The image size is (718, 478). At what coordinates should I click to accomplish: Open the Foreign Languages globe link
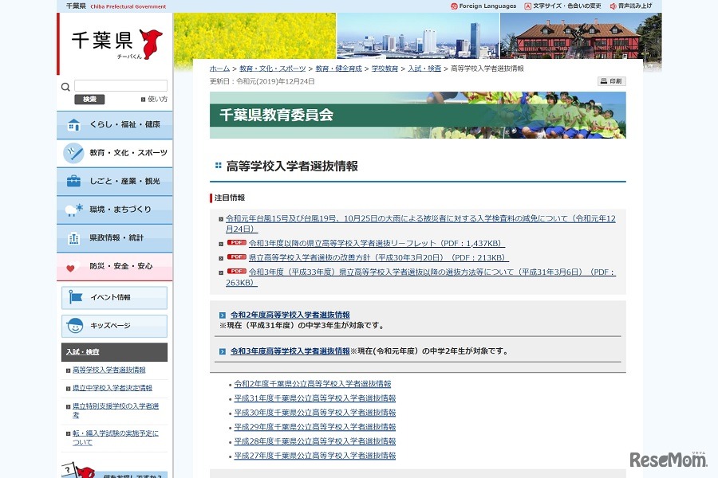(483, 6)
